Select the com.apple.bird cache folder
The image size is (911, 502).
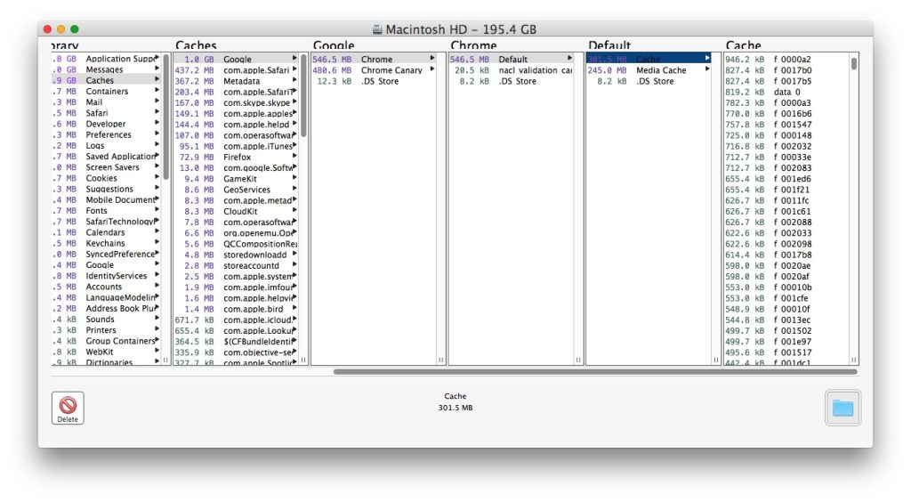tap(237, 309)
